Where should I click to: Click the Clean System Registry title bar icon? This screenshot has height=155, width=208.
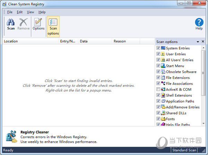point(5,4)
